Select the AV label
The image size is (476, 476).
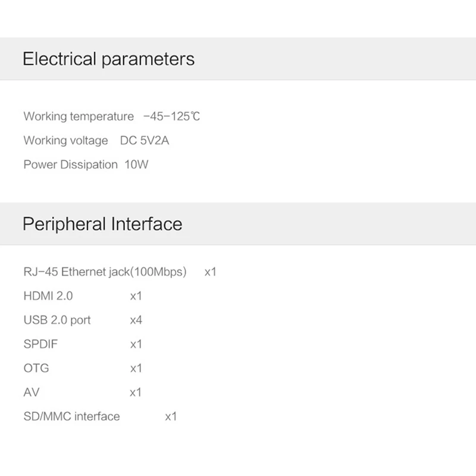click(32, 393)
